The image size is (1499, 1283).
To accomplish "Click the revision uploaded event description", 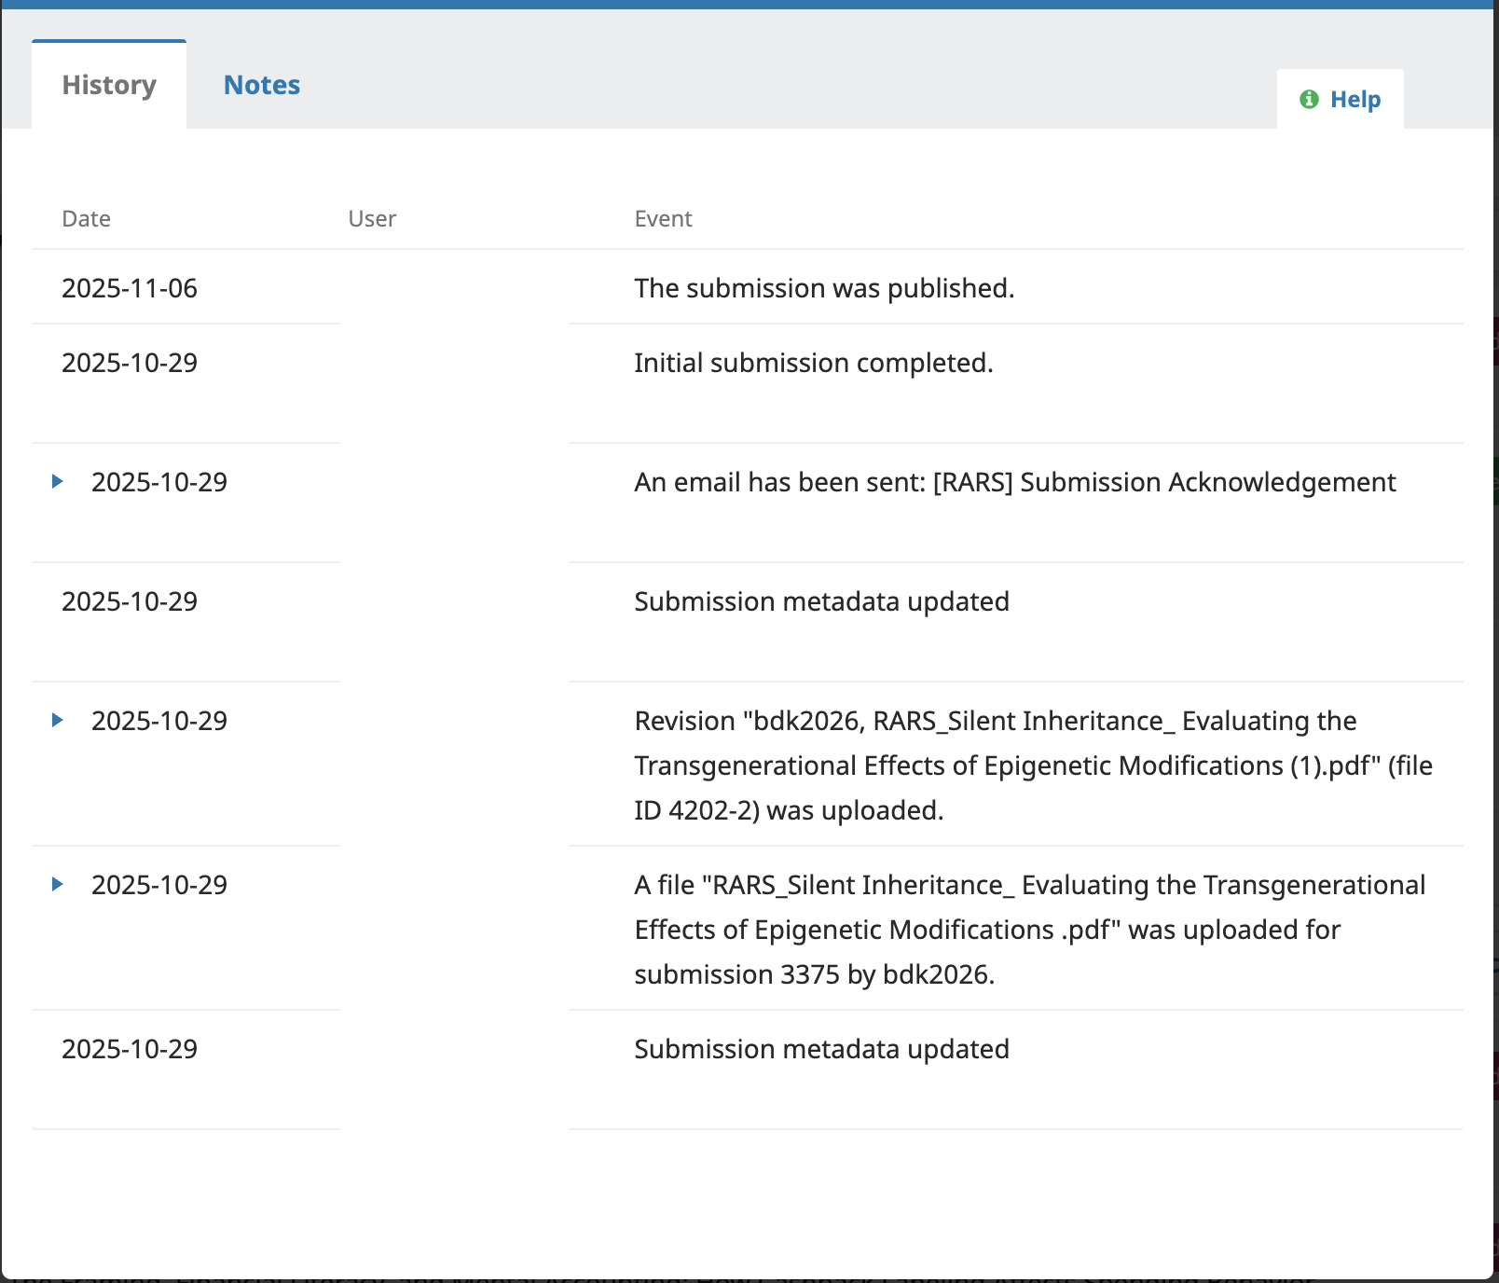I will pos(1033,766).
